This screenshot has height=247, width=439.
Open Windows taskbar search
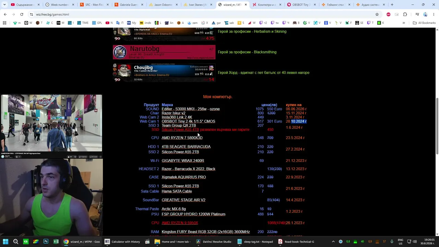[x=16, y=242]
